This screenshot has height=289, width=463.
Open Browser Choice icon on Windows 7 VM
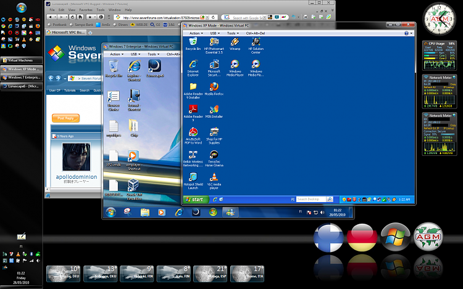pos(114,101)
